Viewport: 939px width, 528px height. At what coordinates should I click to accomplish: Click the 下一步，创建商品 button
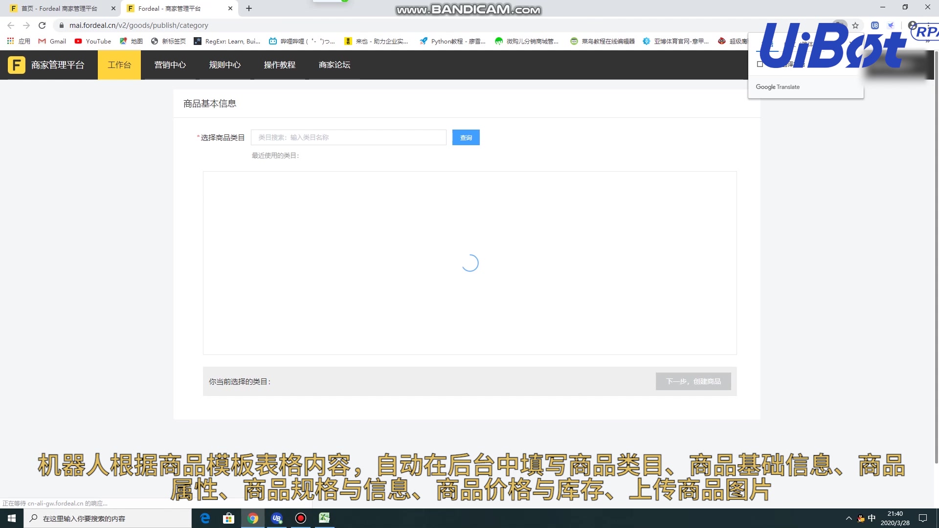[693, 381]
